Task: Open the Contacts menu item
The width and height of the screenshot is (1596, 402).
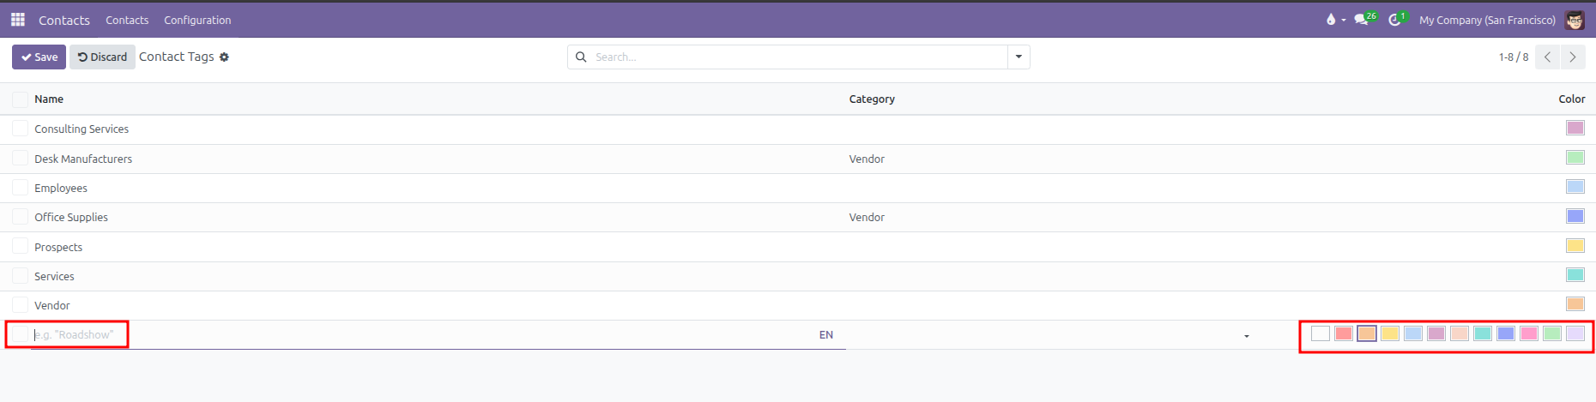Action: click(127, 20)
